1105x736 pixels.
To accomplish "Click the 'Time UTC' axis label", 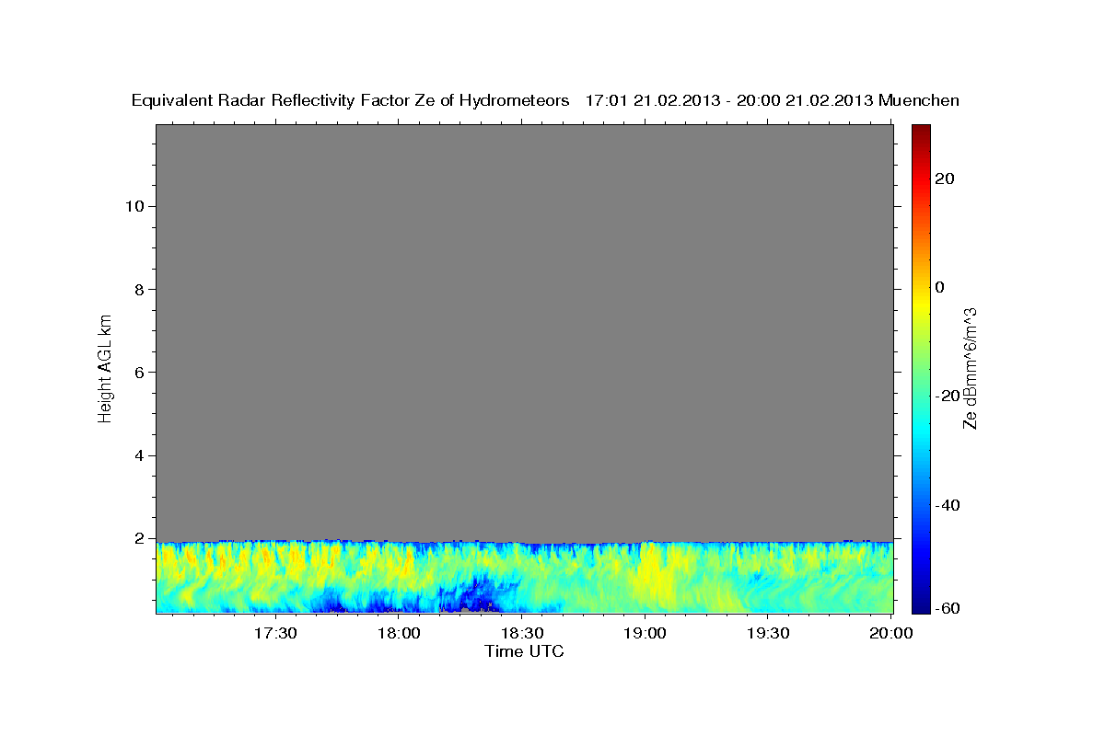I will [x=524, y=651].
